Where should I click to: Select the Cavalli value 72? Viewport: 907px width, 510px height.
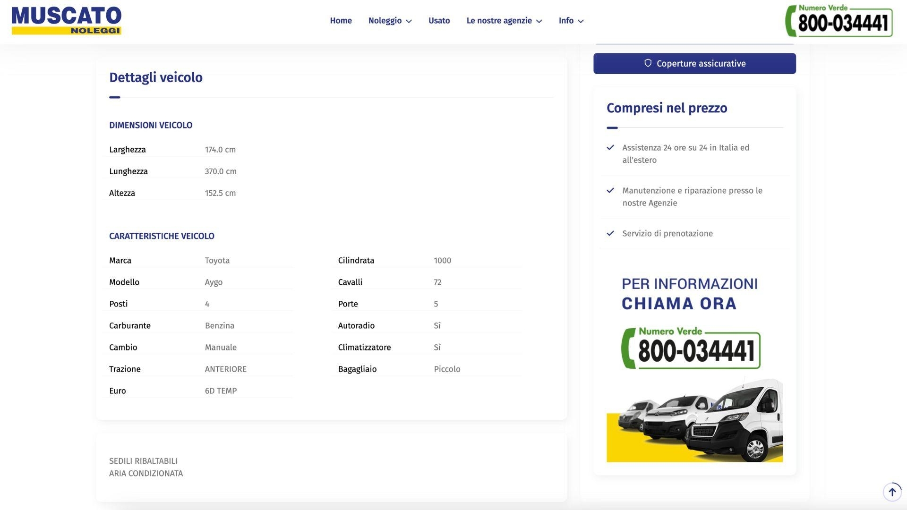pyautogui.click(x=437, y=282)
